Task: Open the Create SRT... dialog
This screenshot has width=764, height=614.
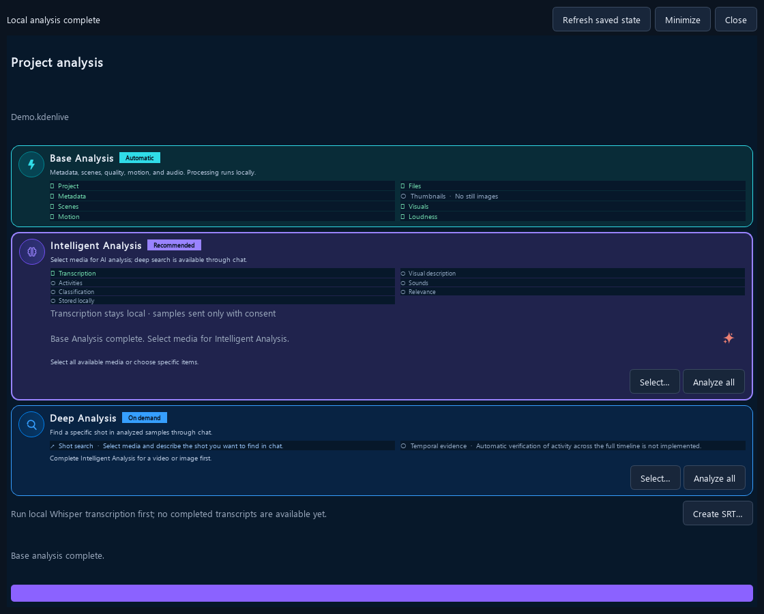Action: point(718,513)
